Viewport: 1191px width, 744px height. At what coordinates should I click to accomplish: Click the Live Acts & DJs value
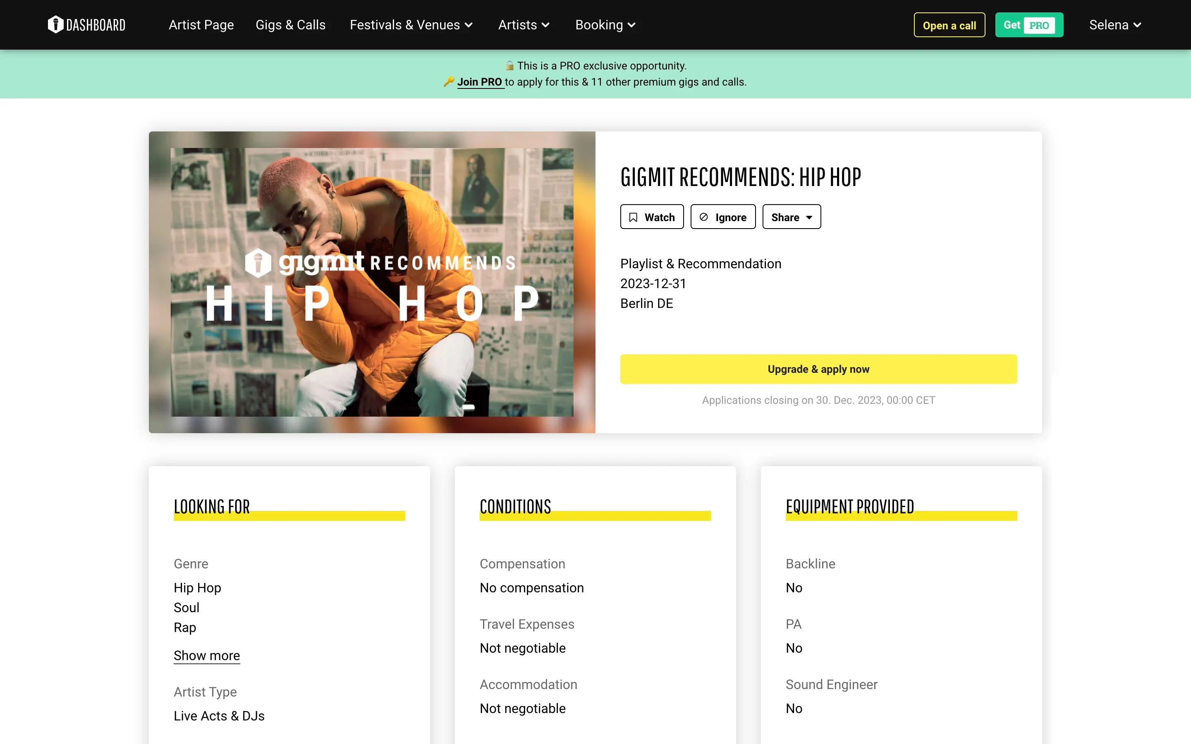pos(219,715)
